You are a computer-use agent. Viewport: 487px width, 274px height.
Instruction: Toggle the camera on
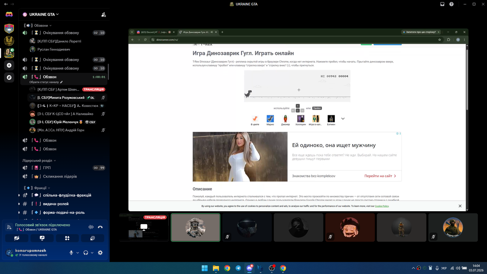(x=17, y=238)
